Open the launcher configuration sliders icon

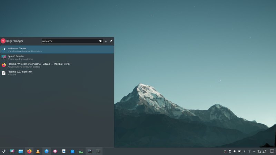coord(106,41)
